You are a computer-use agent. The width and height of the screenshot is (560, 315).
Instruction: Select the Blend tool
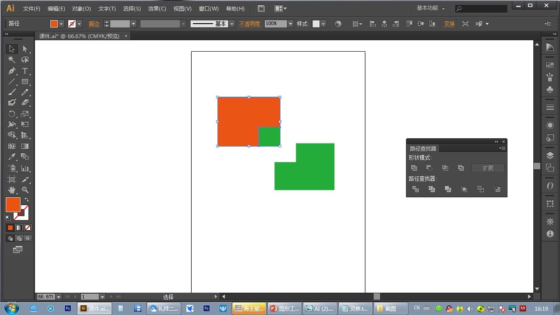(x=25, y=157)
